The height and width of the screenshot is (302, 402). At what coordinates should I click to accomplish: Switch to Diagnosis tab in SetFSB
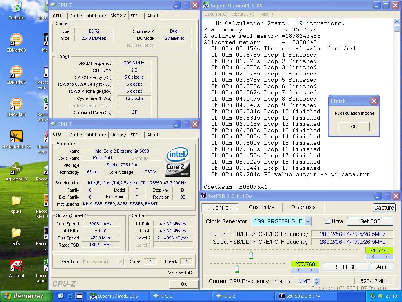303,207
